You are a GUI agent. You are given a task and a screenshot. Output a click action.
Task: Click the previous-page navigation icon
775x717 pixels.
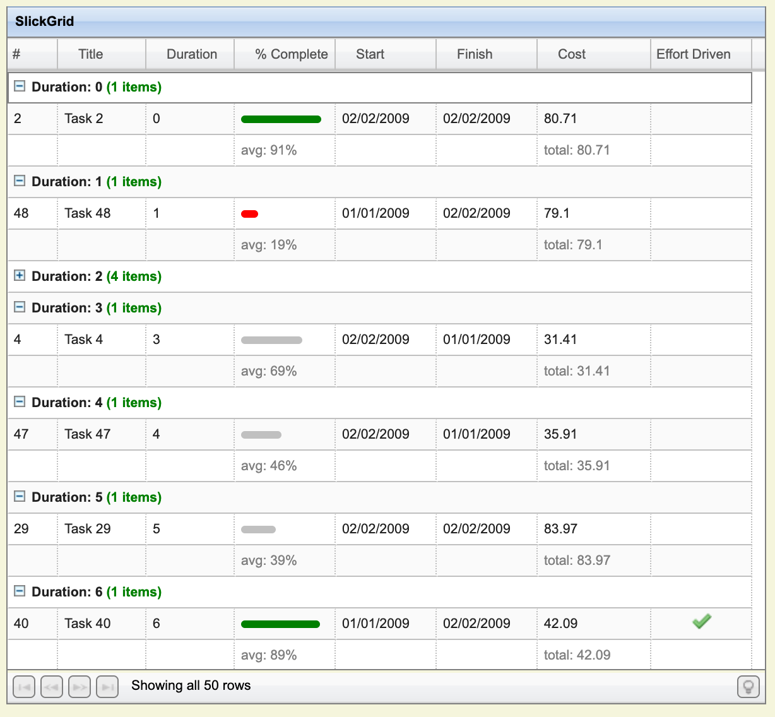pos(51,687)
